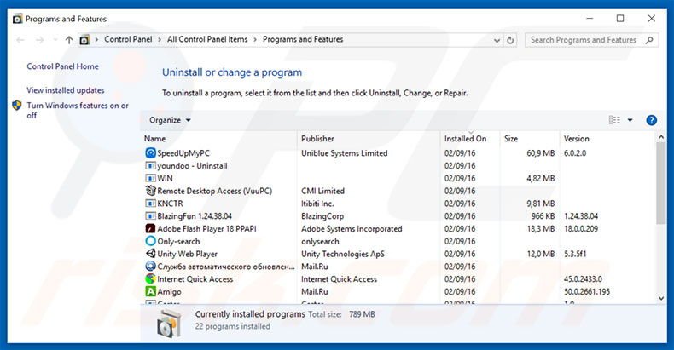
Task: Select the youndoo - Uninstall entry
Action: pos(192,165)
